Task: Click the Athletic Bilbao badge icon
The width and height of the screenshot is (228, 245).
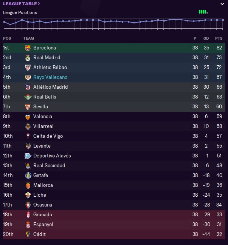Action: pyautogui.click(x=28, y=68)
